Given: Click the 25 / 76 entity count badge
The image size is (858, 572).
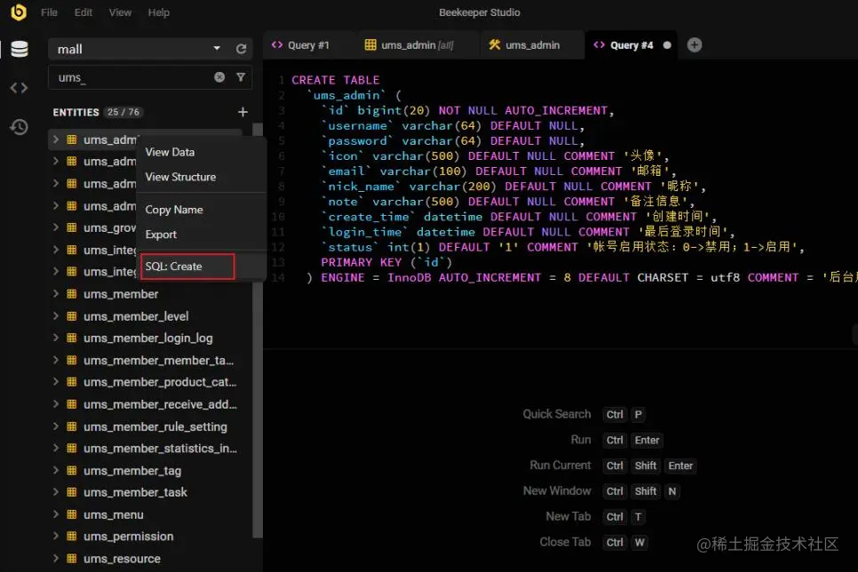Looking at the screenshot, I should [123, 112].
